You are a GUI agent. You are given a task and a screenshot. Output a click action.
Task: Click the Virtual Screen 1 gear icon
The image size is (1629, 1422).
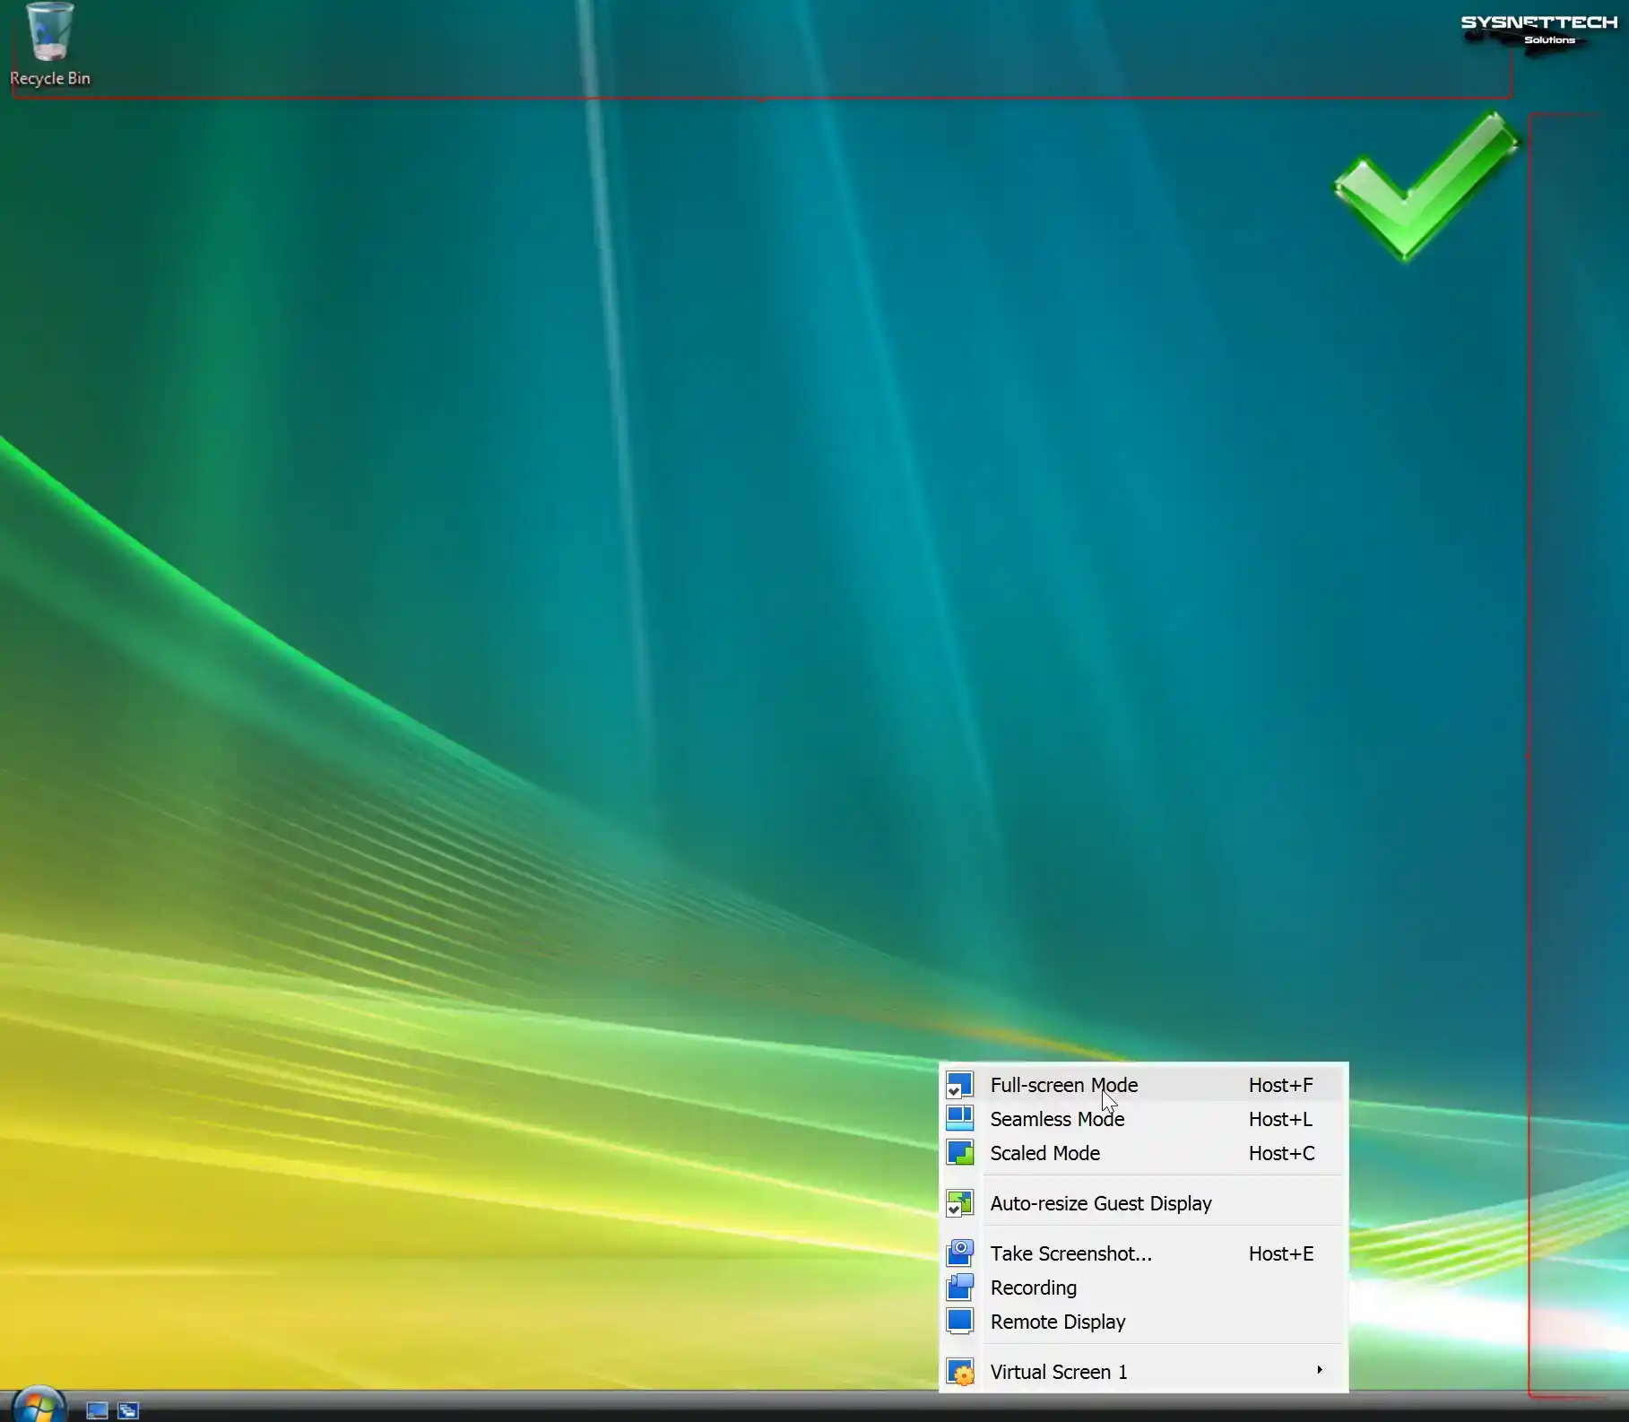(x=960, y=1372)
